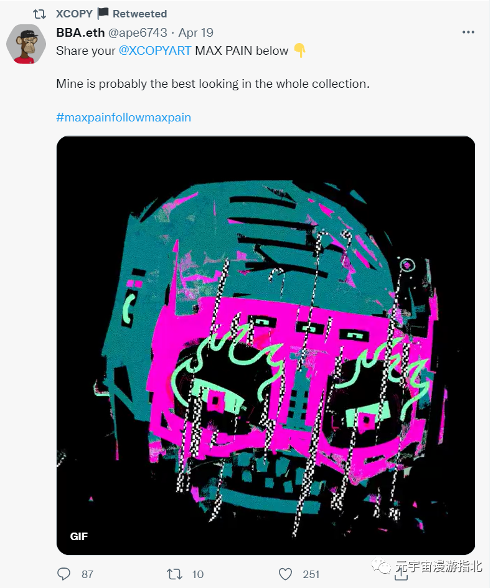The width and height of the screenshot is (498, 588).
Task: Click the 251 likes count
Action: point(311,574)
